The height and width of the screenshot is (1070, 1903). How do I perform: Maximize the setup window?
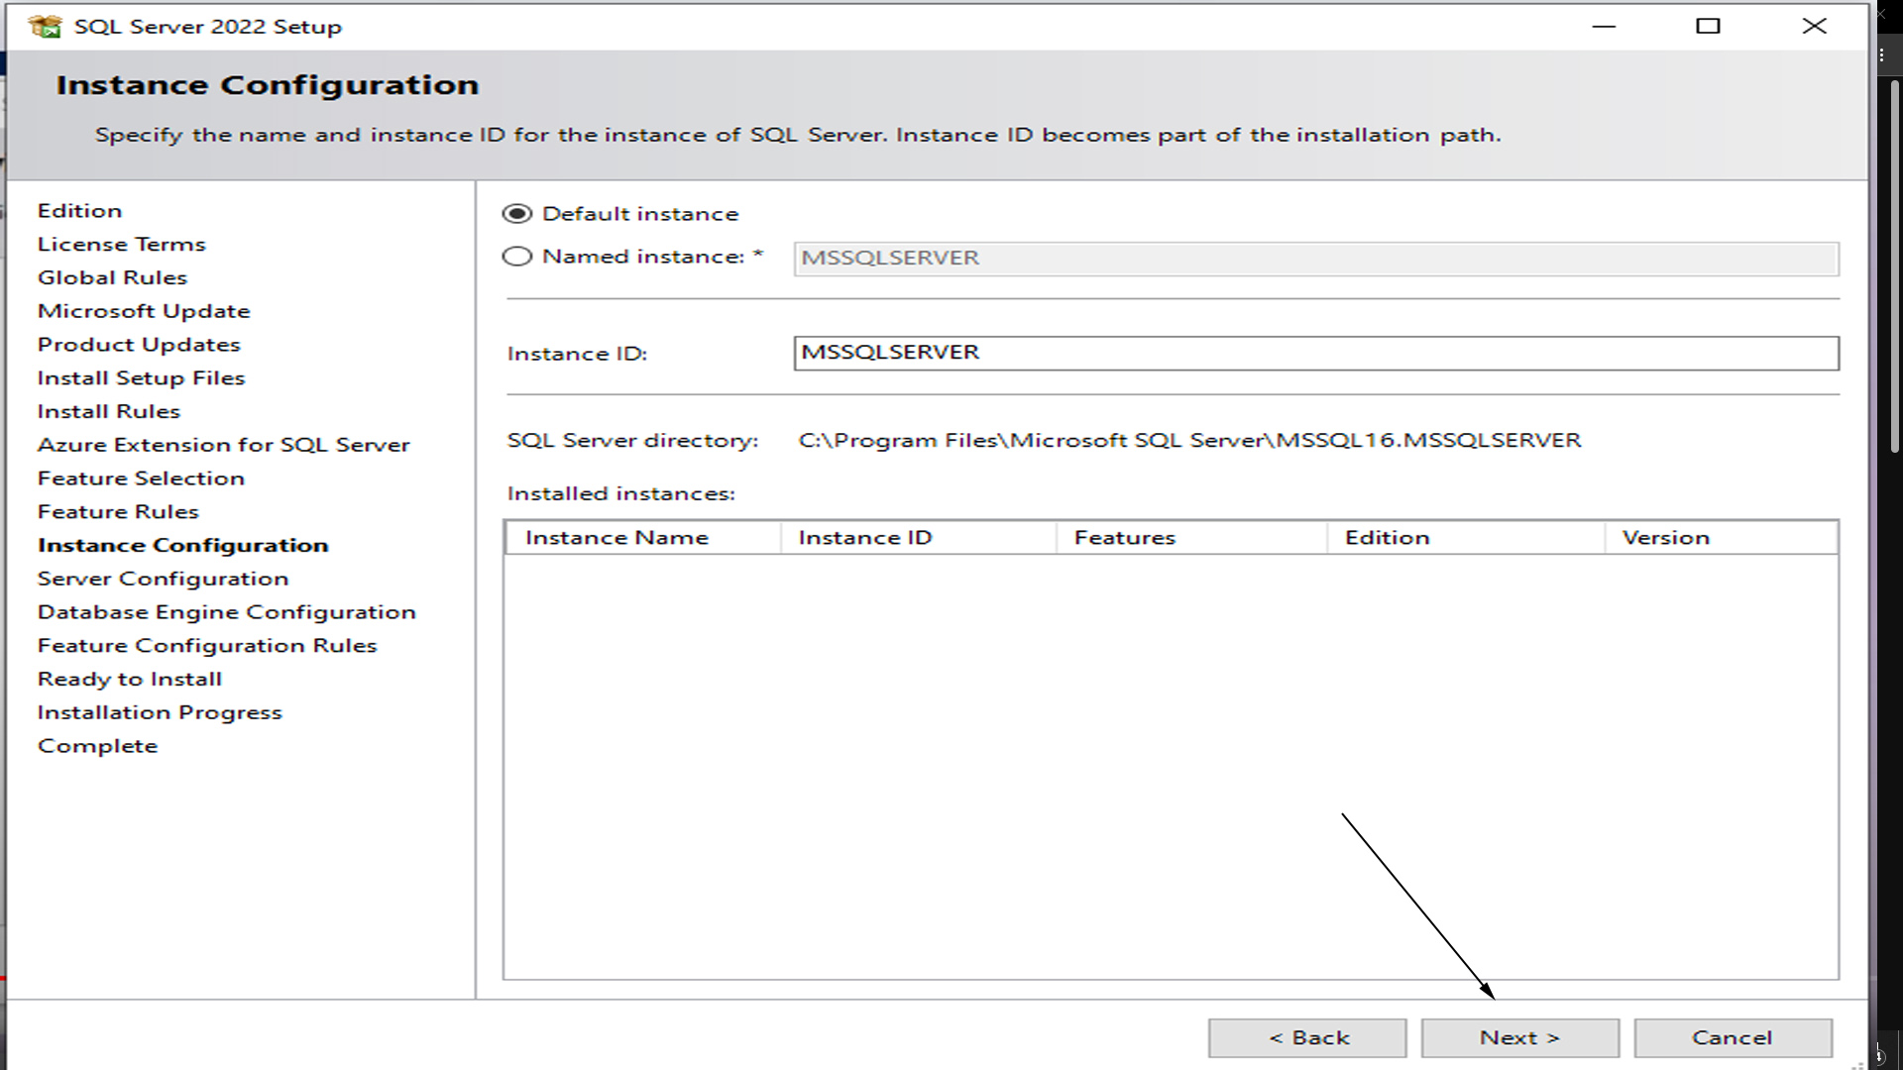[x=1708, y=27]
